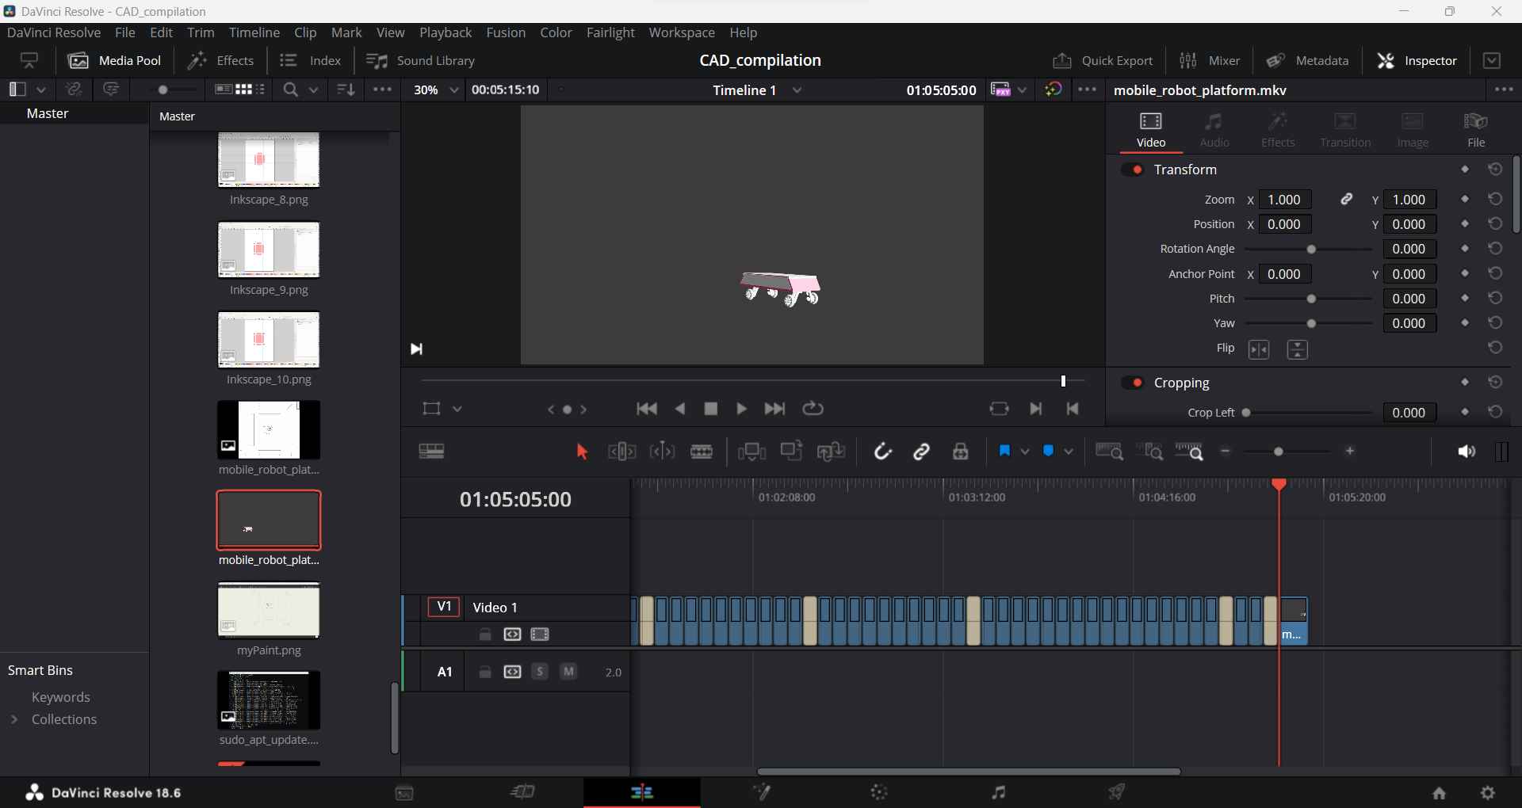Screen dimensions: 1522x808
Task: Mute audio track A1
Action: point(568,672)
